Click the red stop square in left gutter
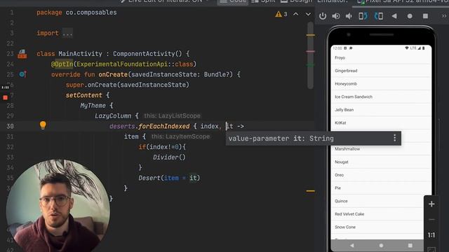 [x=5, y=97]
